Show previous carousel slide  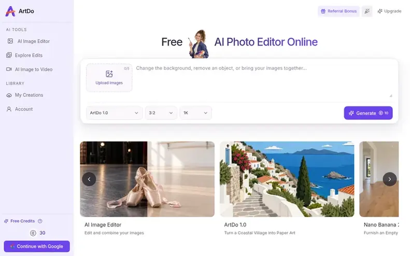pos(89,179)
